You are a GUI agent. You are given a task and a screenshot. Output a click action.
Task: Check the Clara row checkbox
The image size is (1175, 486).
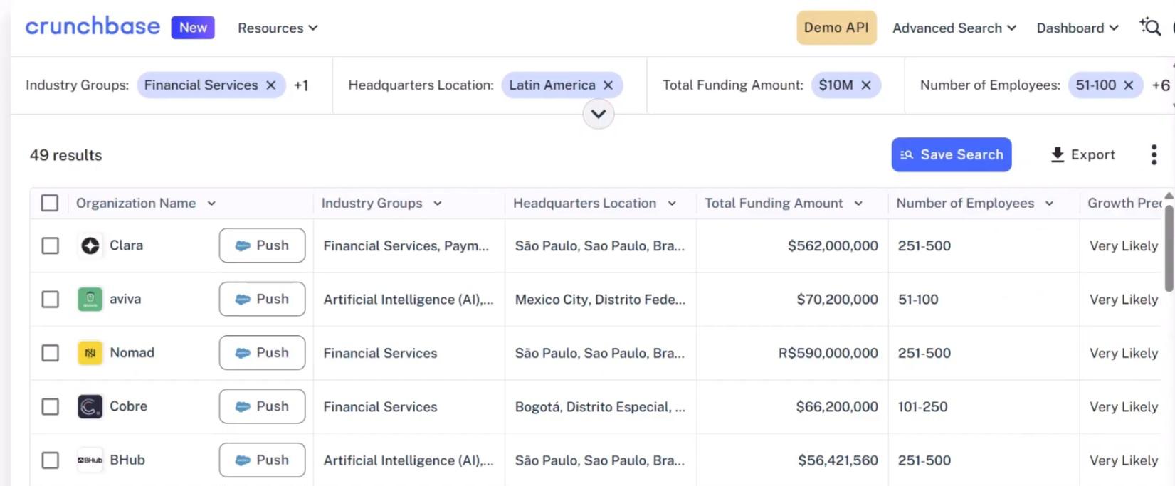pos(50,245)
